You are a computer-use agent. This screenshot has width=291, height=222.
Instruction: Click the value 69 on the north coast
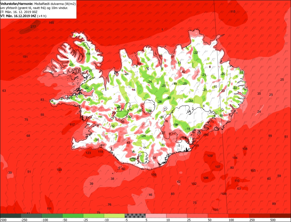(139, 64)
